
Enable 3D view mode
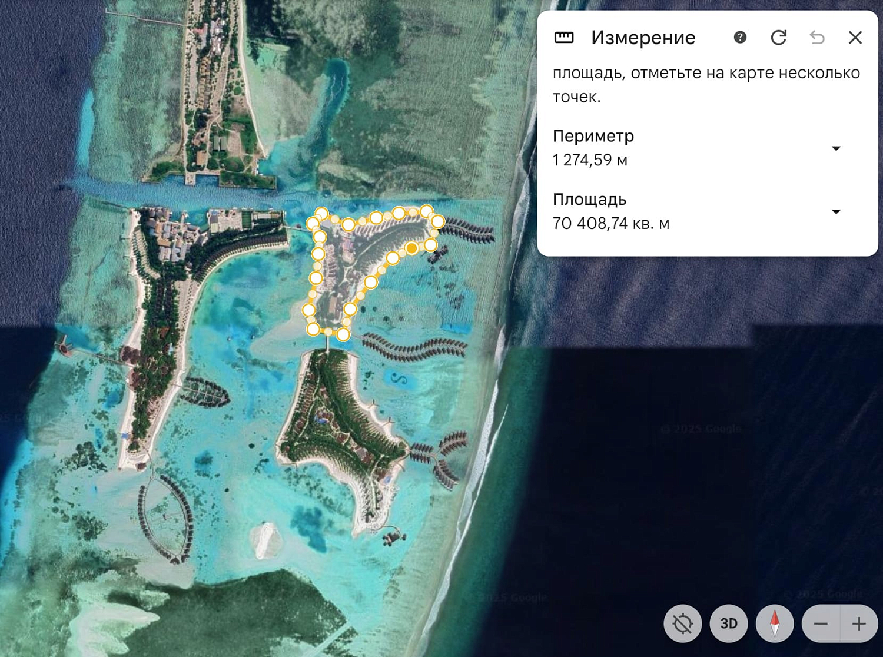click(728, 623)
